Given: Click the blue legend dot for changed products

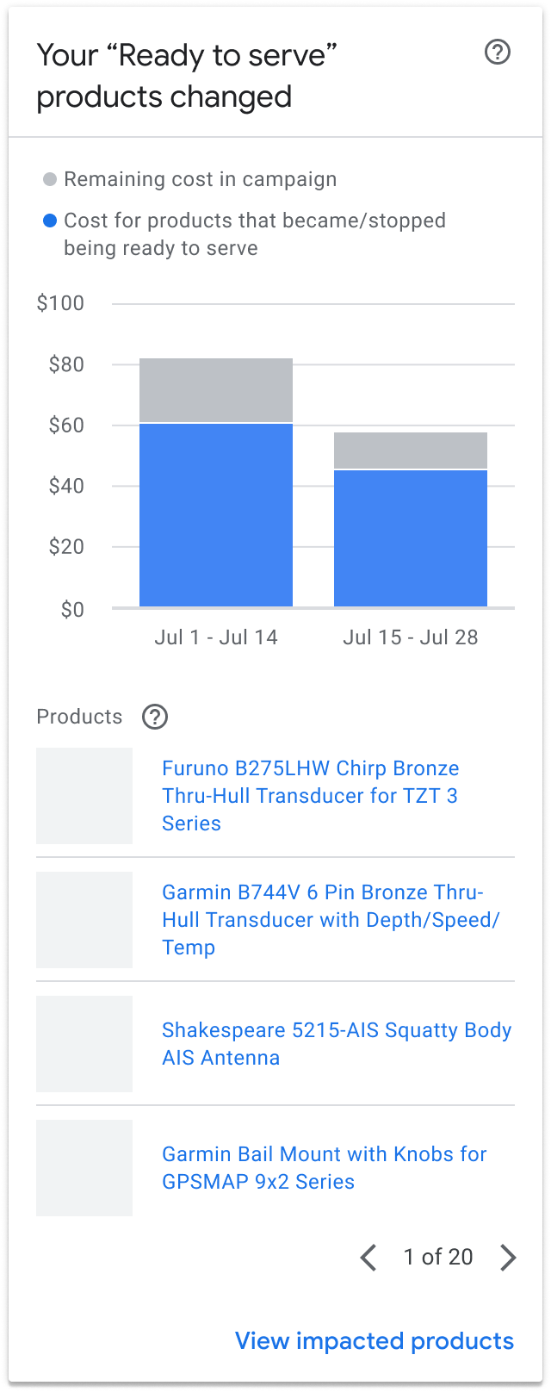Looking at the screenshot, I should tap(50, 221).
